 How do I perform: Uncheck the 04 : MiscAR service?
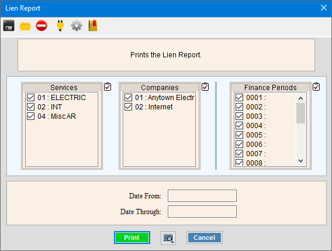coord(31,116)
